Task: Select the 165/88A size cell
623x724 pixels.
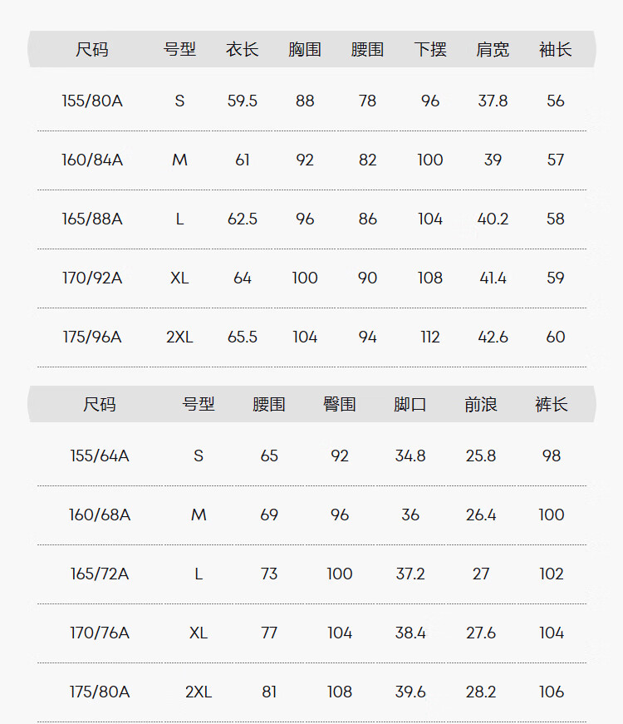Action: [x=92, y=219]
